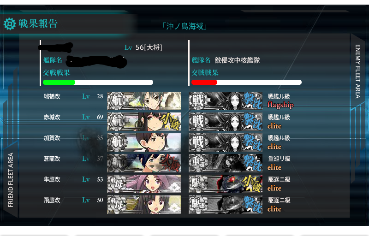This screenshot has height=236, width=369.
Task: Click the 小破 stamp on the enemy 駆逐ニ級
Action: pyautogui.click(x=252, y=184)
